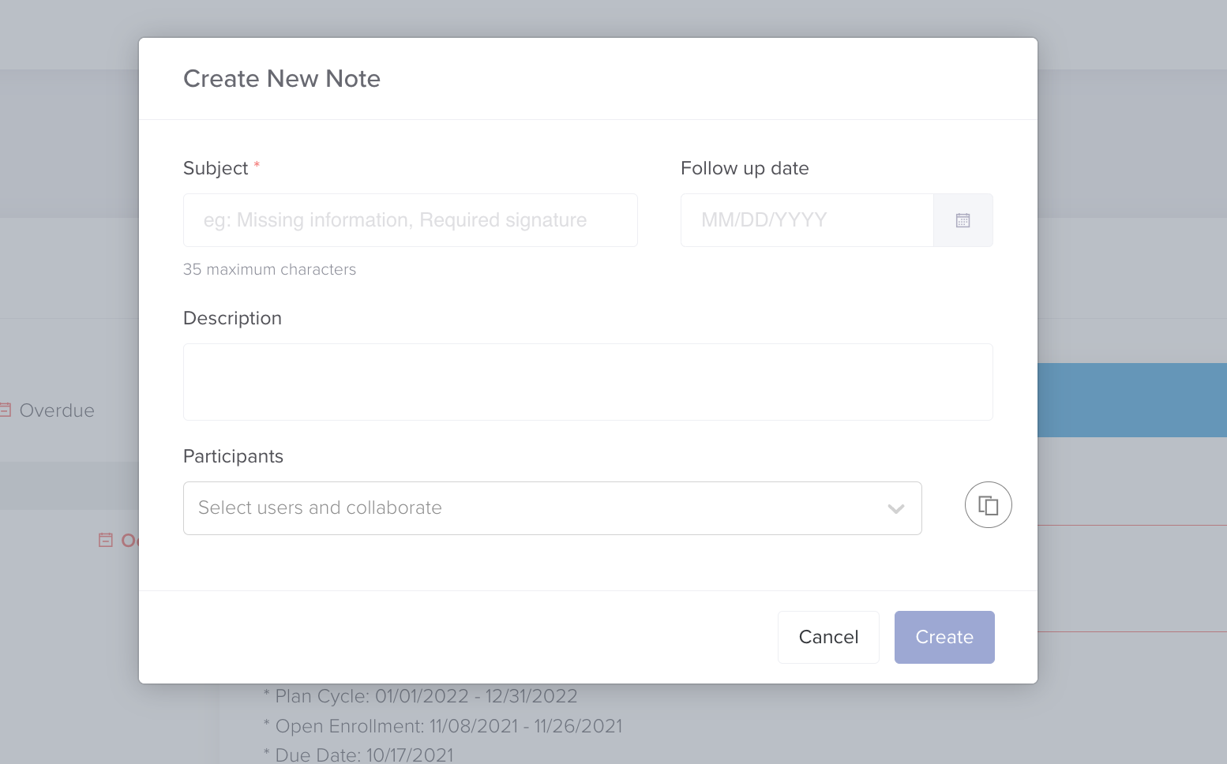Focus the Subject input field
The width and height of the screenshot is (1227, 764).
pyautogui.click(x=410, y=219)
